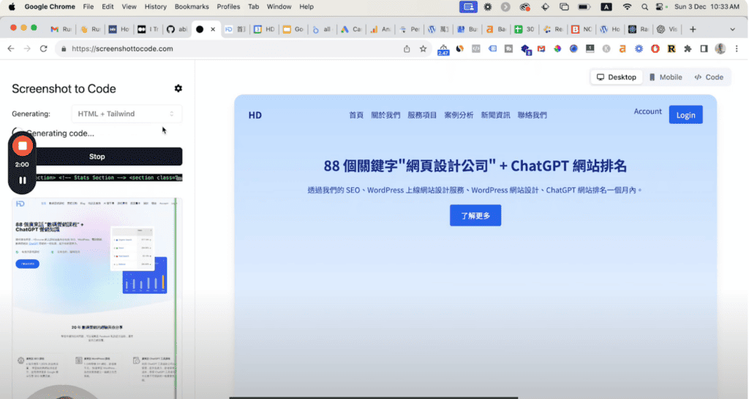Bookmark the page with the star icon
749x399 pixels.
(x=423, y=49)
